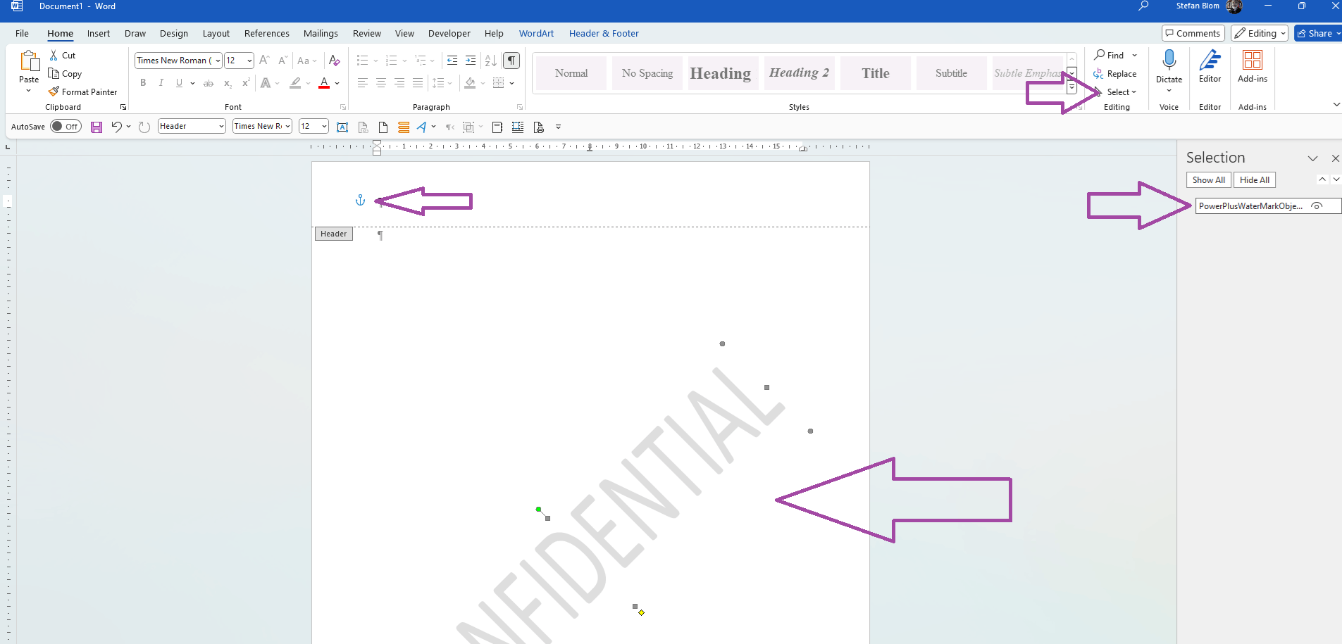
Task: Activate the Format Painter brush
Action: click(54, 91)
